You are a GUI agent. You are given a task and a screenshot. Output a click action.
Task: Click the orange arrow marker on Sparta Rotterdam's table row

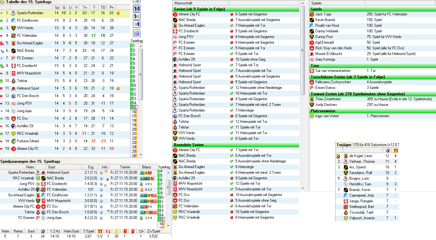click(118, 13)
